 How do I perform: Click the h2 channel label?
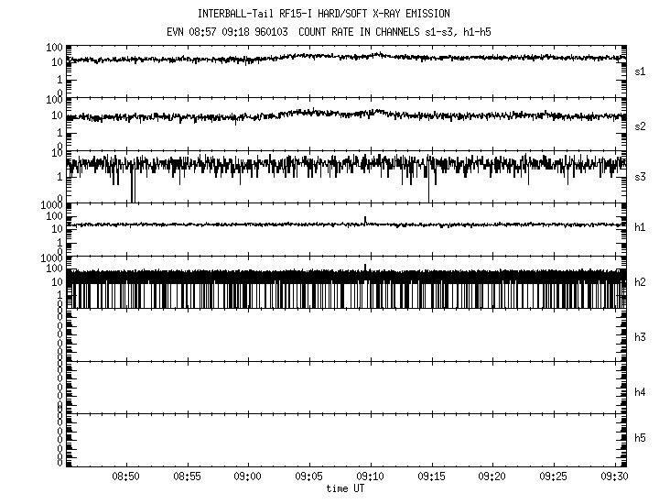point(640,282)
